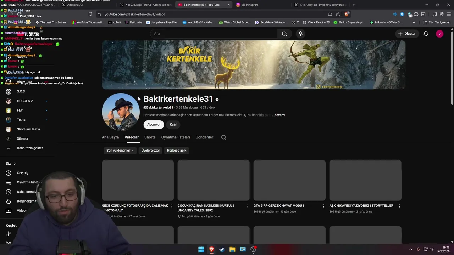Open File Explorer from the taskbar
Screen dimensions: 454x255
coord(232,249)
